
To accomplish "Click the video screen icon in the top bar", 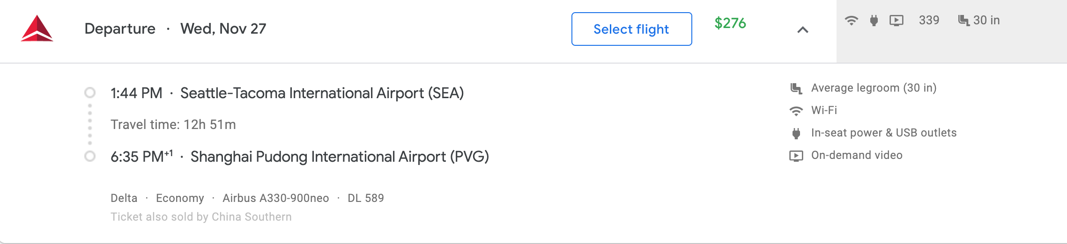I will (x=896, y=21).
